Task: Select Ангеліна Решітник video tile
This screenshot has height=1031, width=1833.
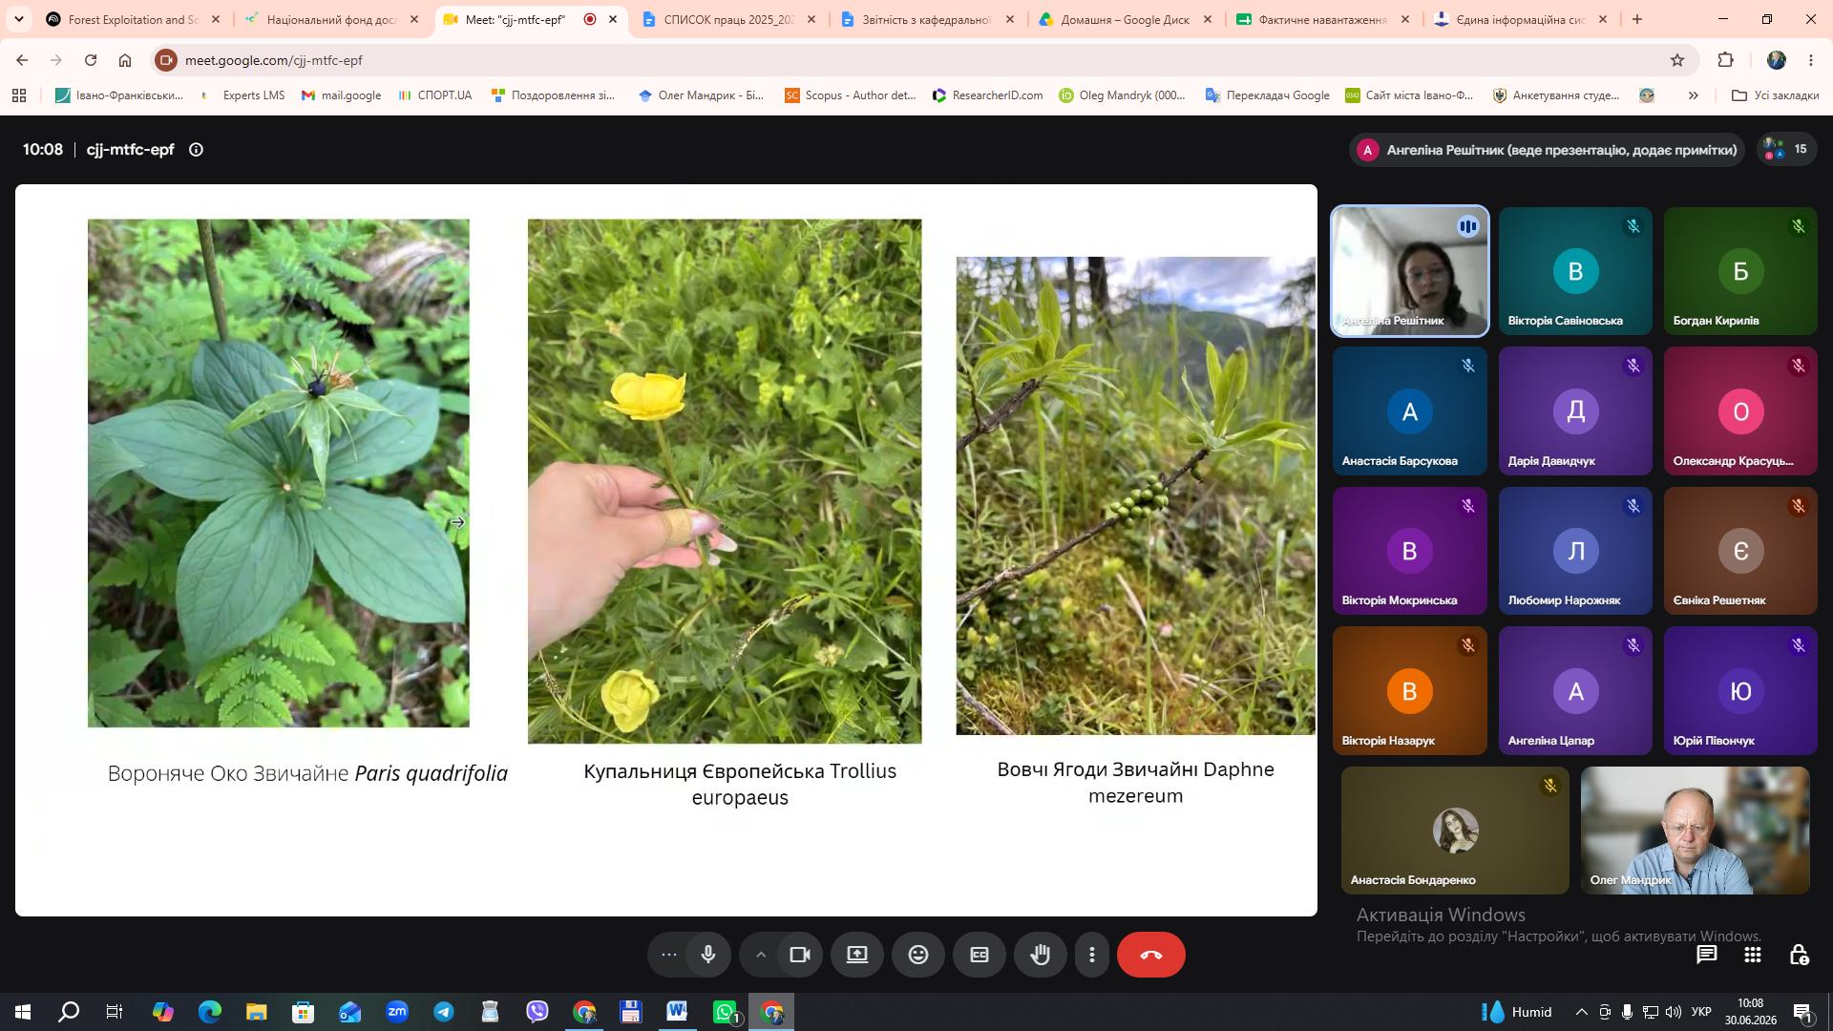Action: [x=1409, y=271]
